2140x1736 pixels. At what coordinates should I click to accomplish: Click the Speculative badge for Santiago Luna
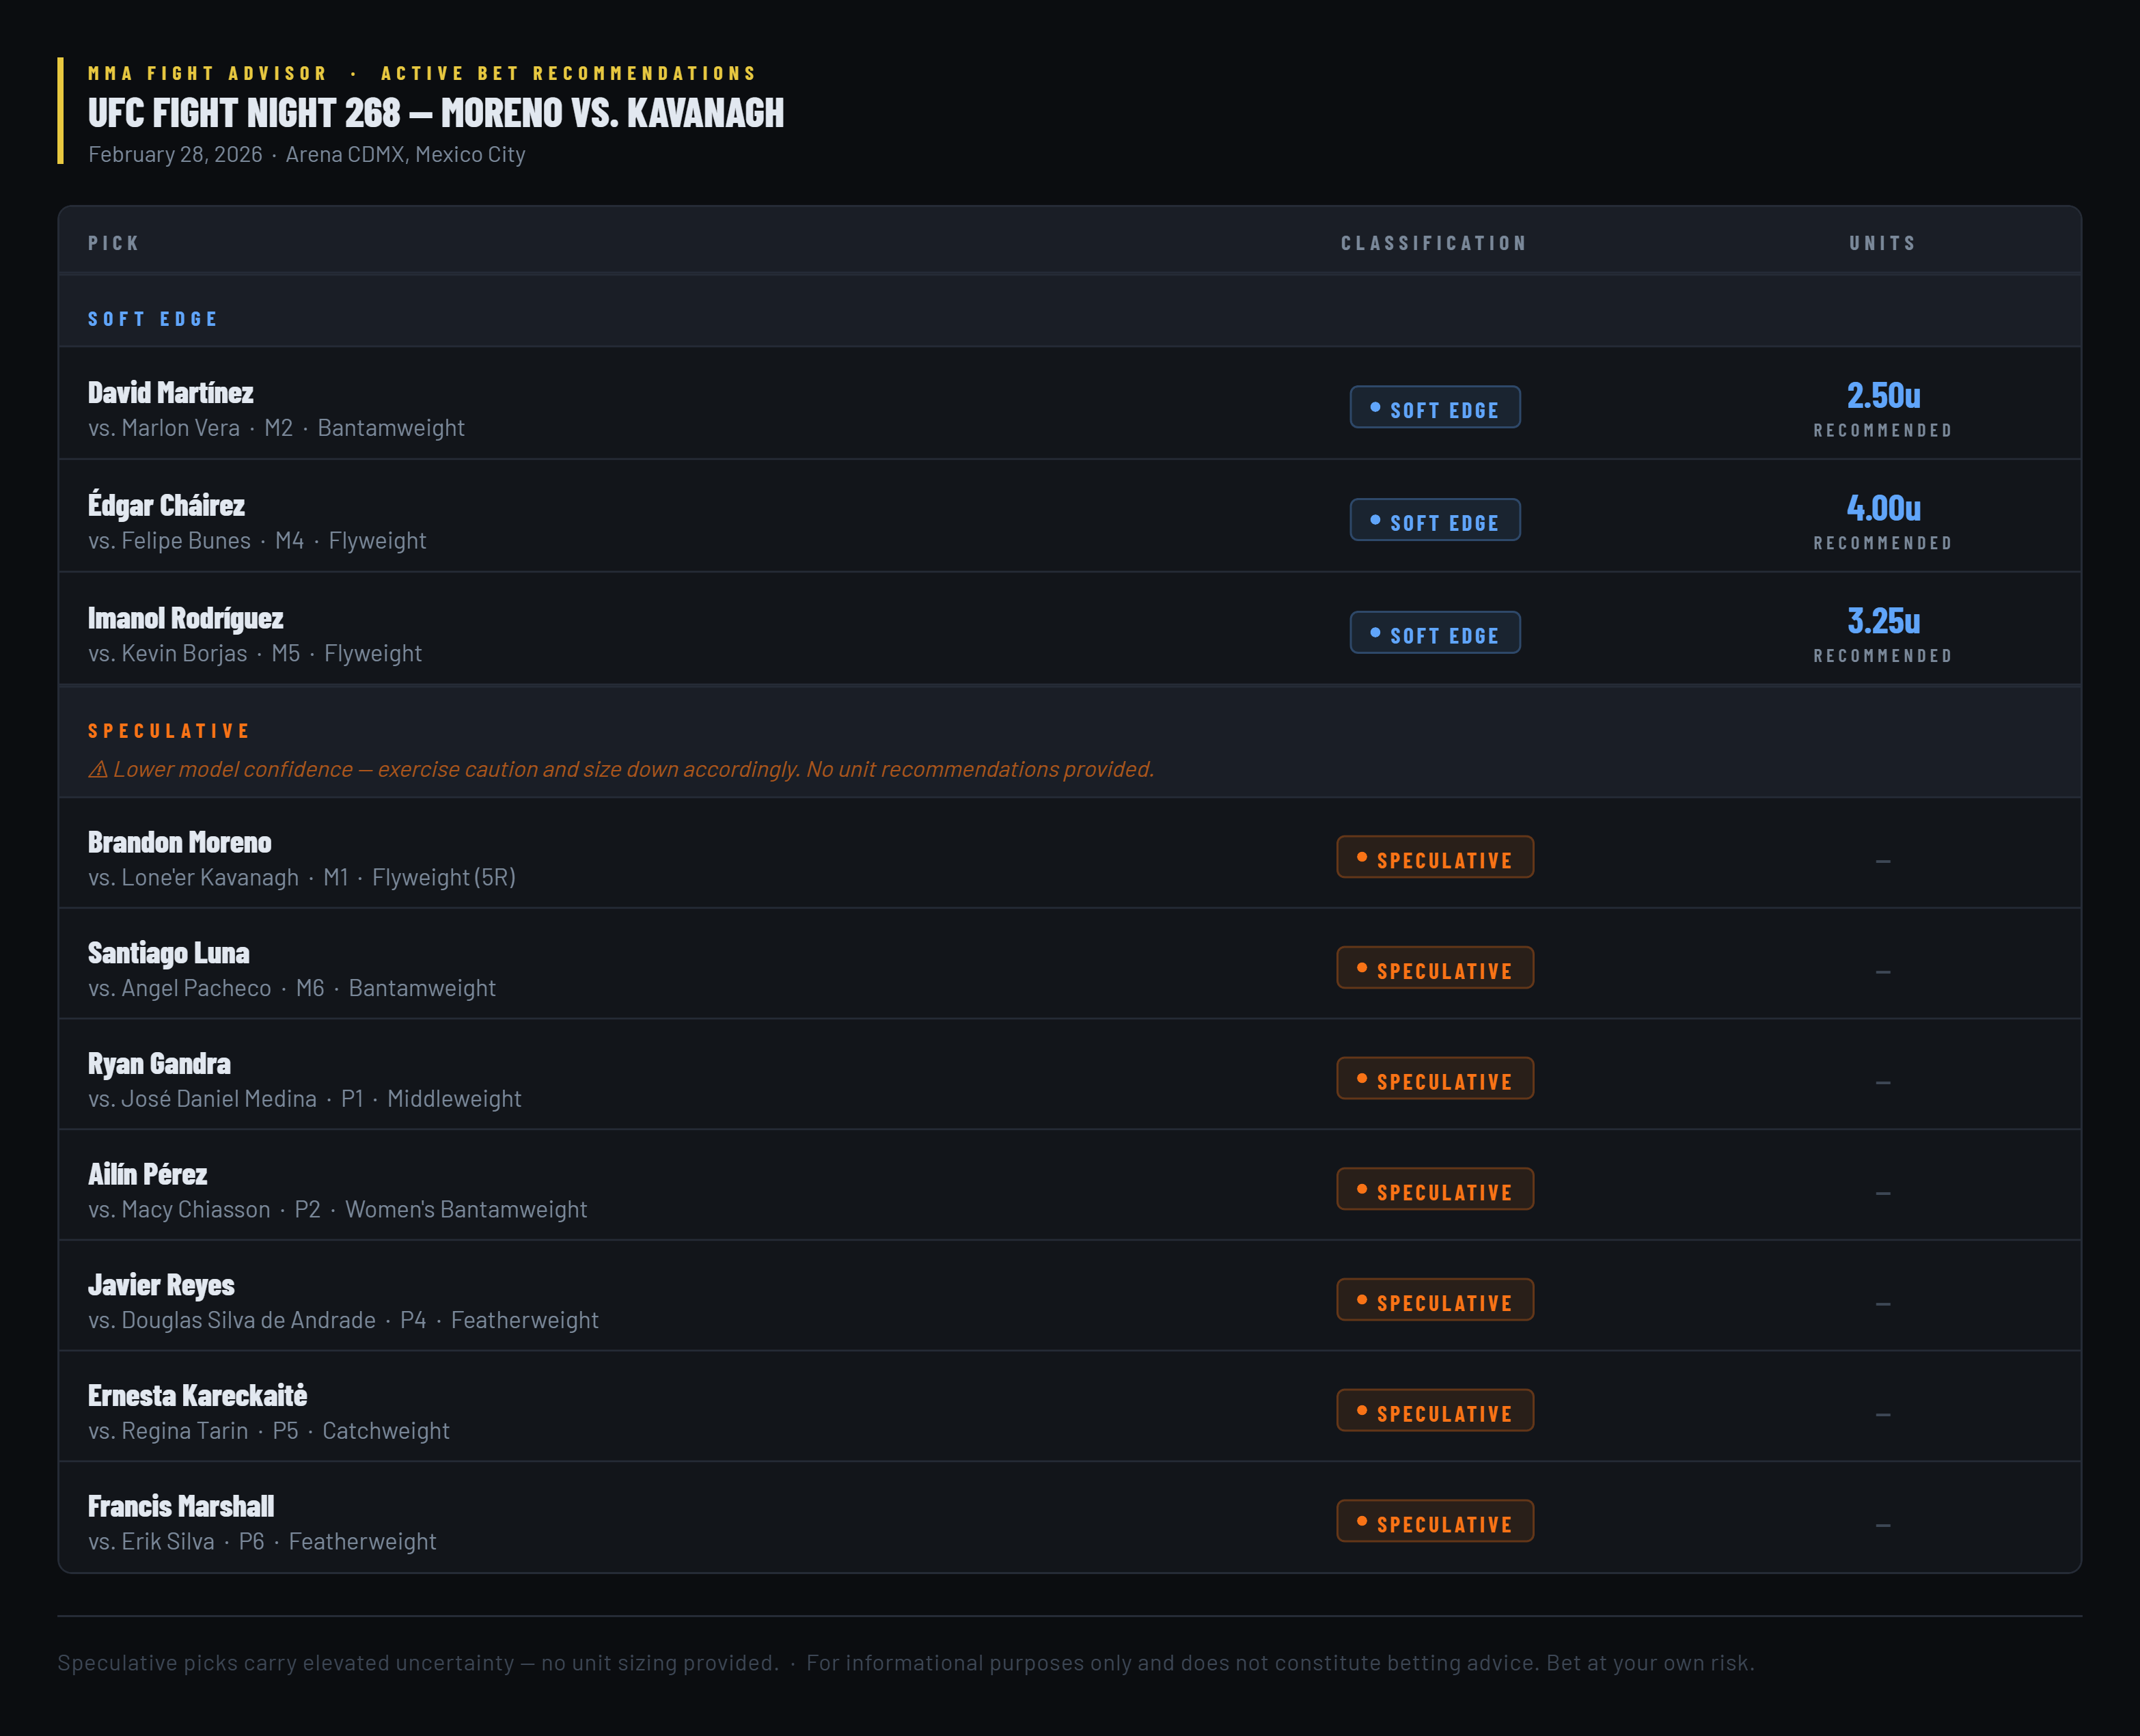(1434, 968)
